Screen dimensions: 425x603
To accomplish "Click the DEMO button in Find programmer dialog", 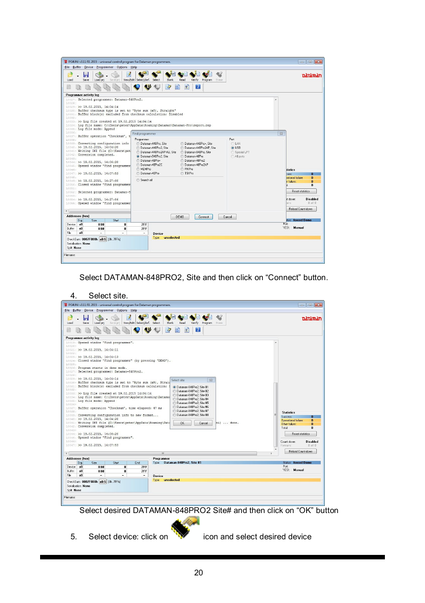I will [180, 217].
